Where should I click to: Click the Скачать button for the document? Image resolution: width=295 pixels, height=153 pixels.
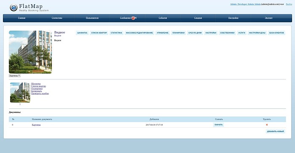click(x=218, y=125)
